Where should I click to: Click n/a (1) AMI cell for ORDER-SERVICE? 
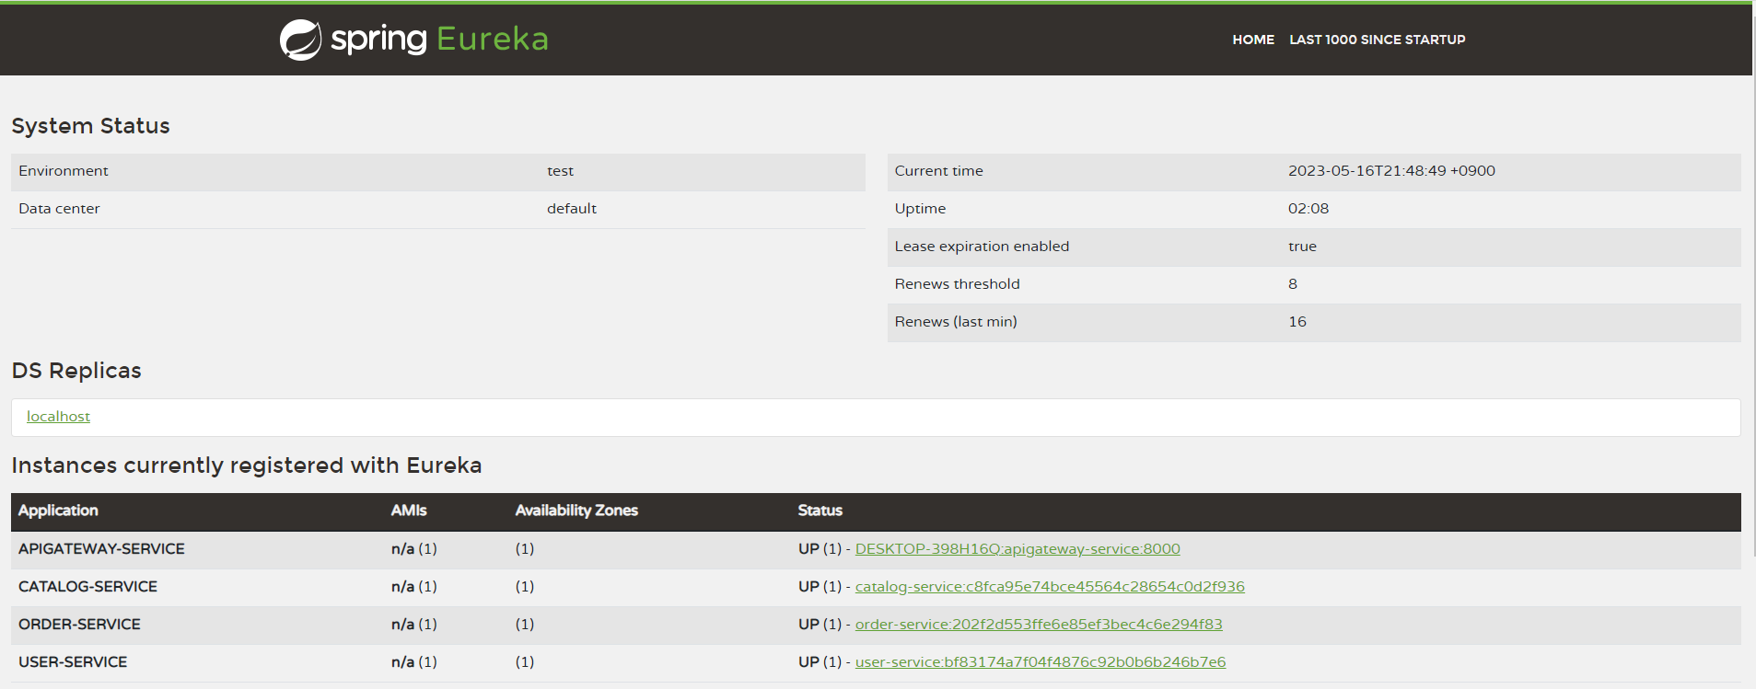(414, 625)
